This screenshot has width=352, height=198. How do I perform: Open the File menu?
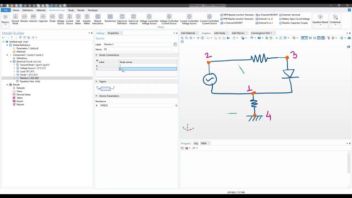5,10
